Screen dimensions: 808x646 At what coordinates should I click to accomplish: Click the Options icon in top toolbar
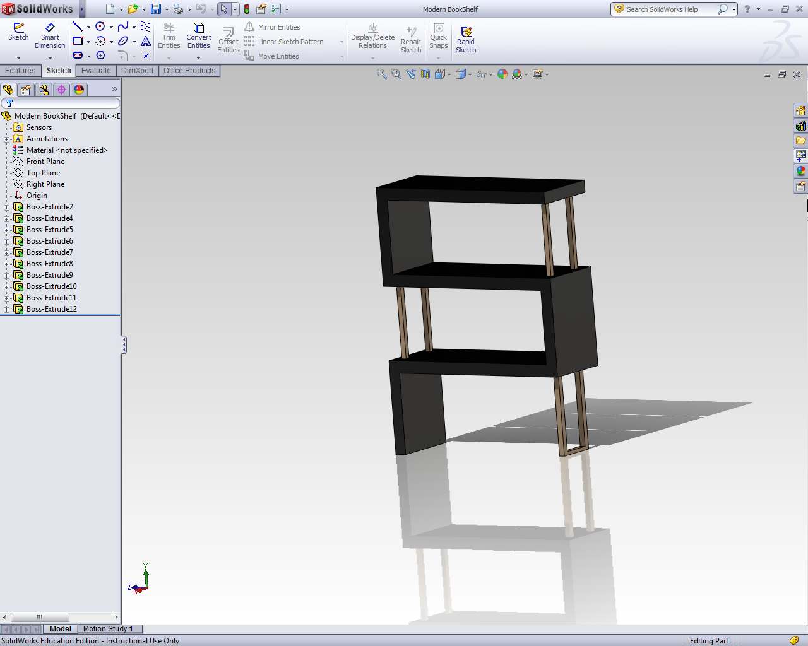coord(276,9)
